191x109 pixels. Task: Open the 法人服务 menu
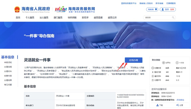point(44,18)
